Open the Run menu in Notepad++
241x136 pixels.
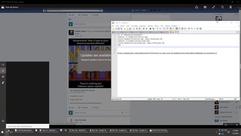pos(162,26)
